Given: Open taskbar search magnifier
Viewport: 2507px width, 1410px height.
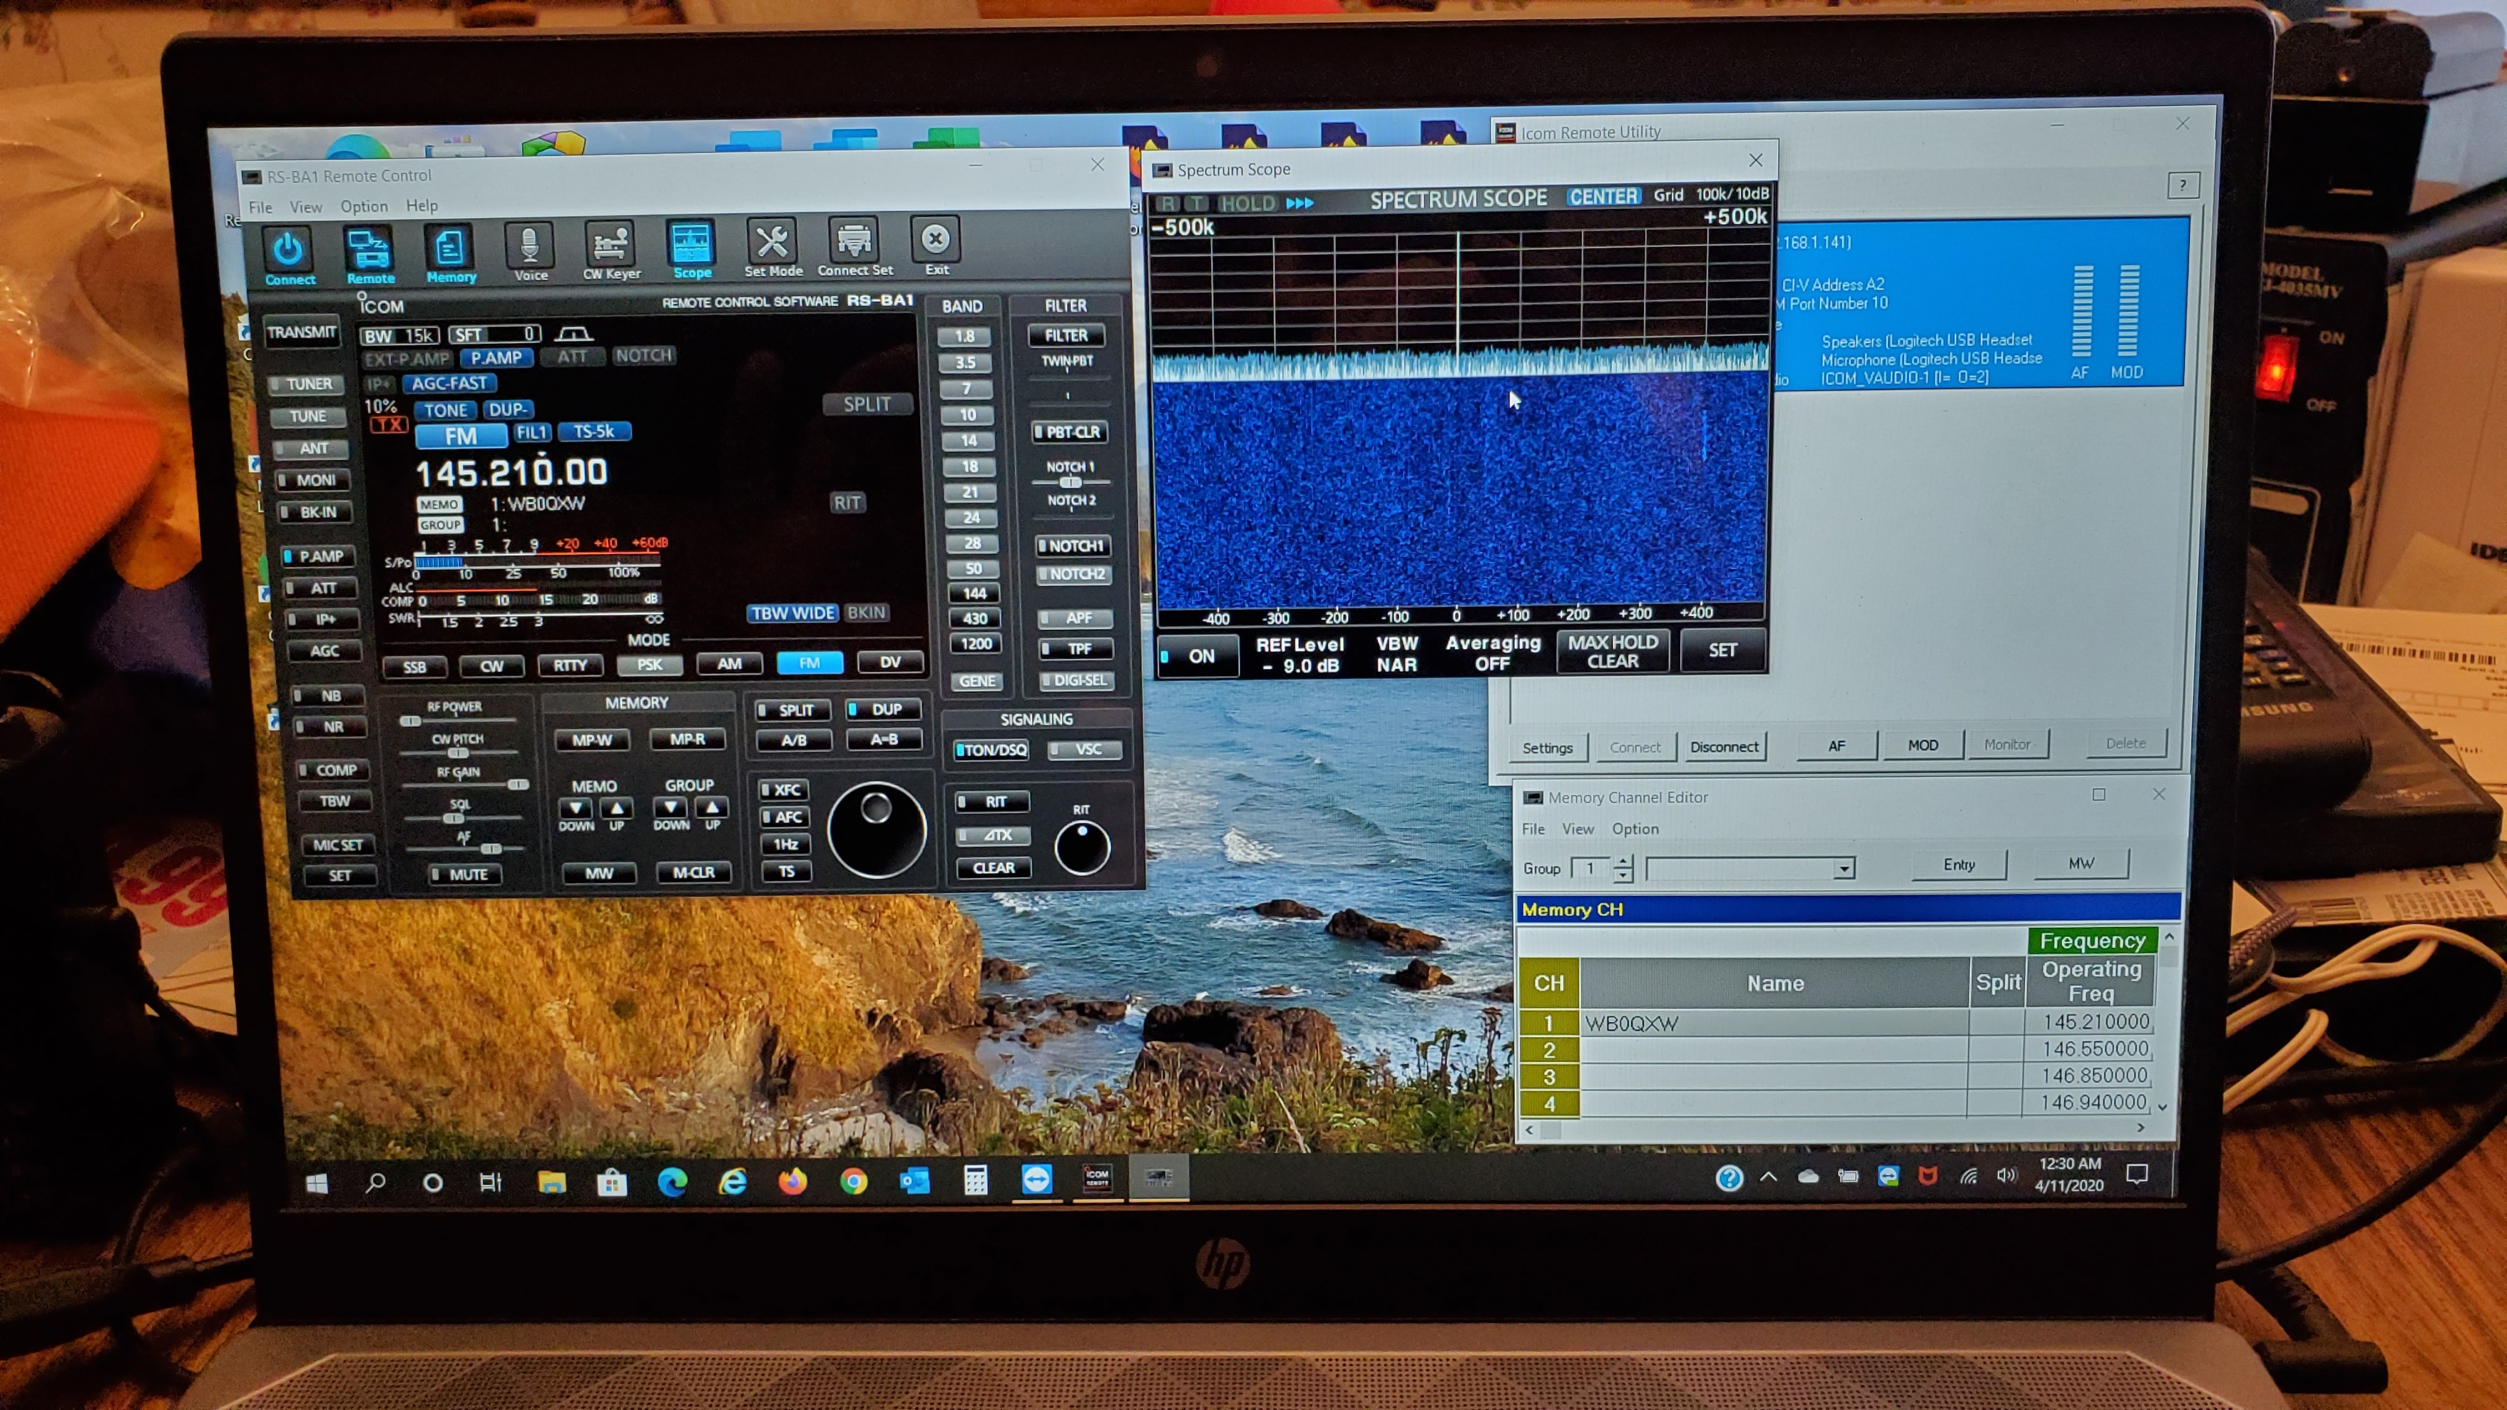Looking at the screenshot, I should point(375,1182).
